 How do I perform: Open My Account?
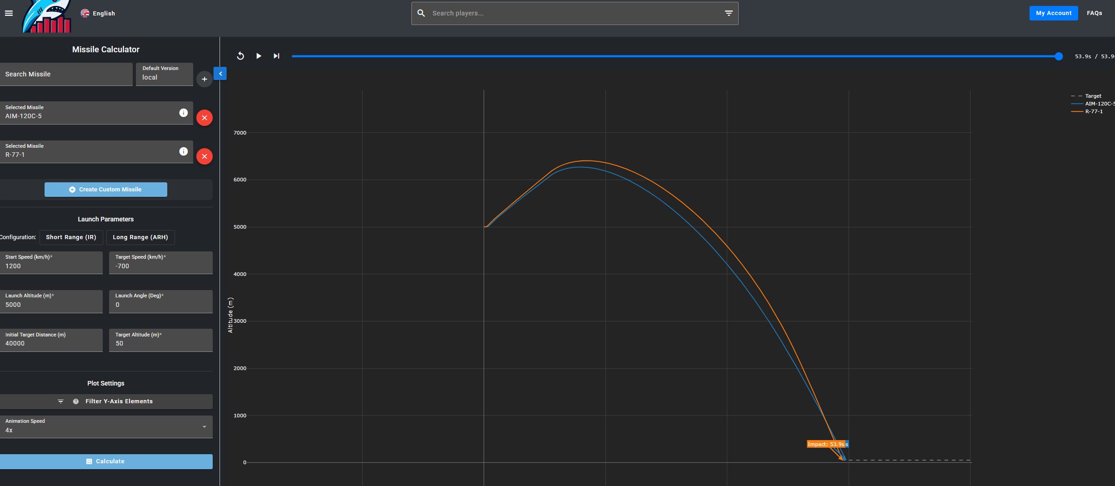1054,13
